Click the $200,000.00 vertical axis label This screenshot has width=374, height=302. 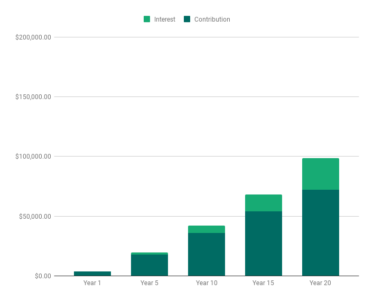[x=33, y=37]
